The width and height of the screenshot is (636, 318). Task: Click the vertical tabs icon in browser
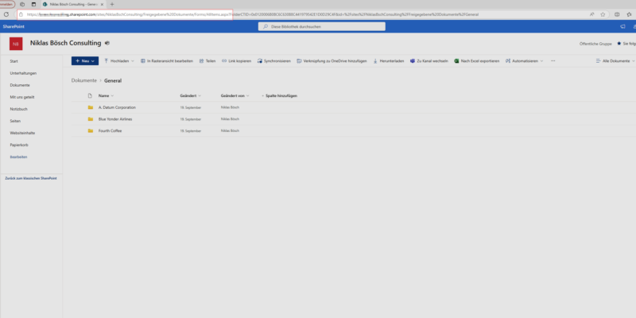(33, 4)
